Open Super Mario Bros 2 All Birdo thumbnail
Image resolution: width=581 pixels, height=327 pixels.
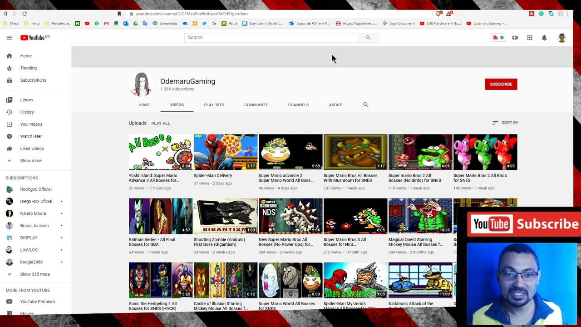(x=485, y=152)
